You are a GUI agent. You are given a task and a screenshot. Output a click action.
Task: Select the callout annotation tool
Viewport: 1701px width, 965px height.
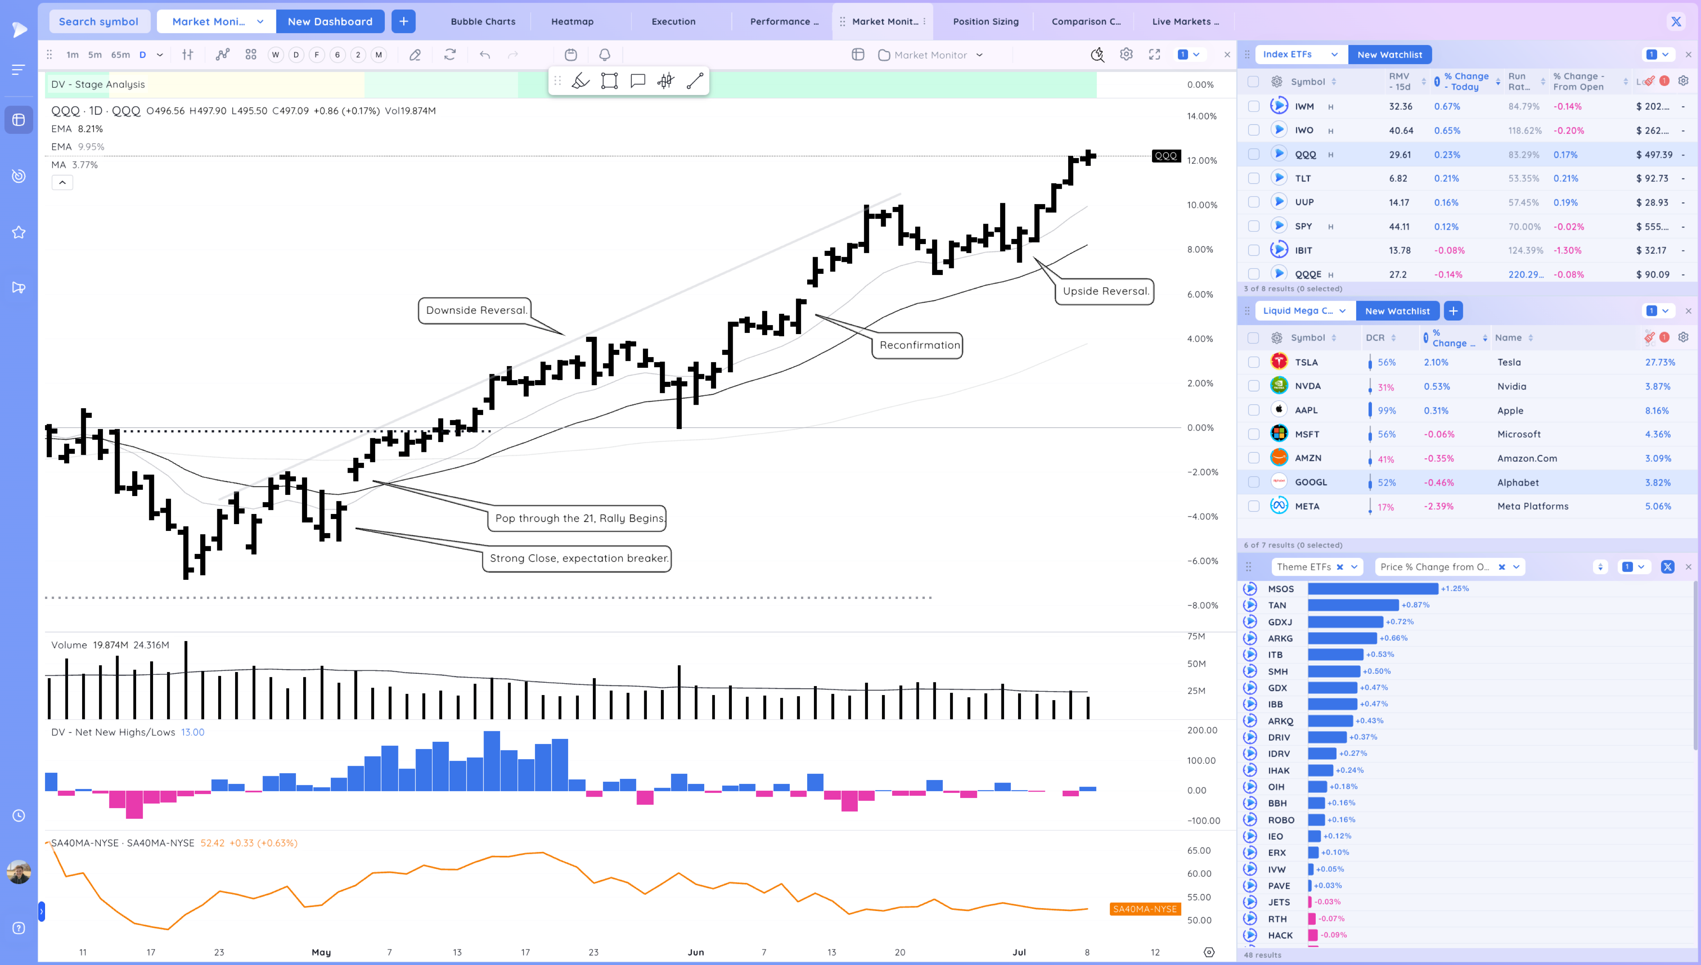tap(638, 81)
